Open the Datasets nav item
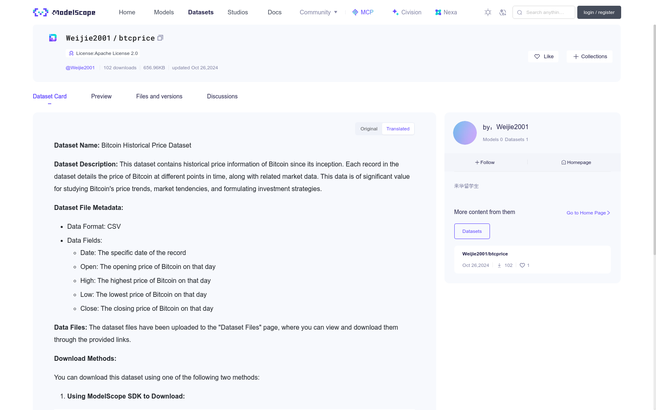The width and height of the screenshot is (656, 410). pyautogui.click(x=201, y=12)
